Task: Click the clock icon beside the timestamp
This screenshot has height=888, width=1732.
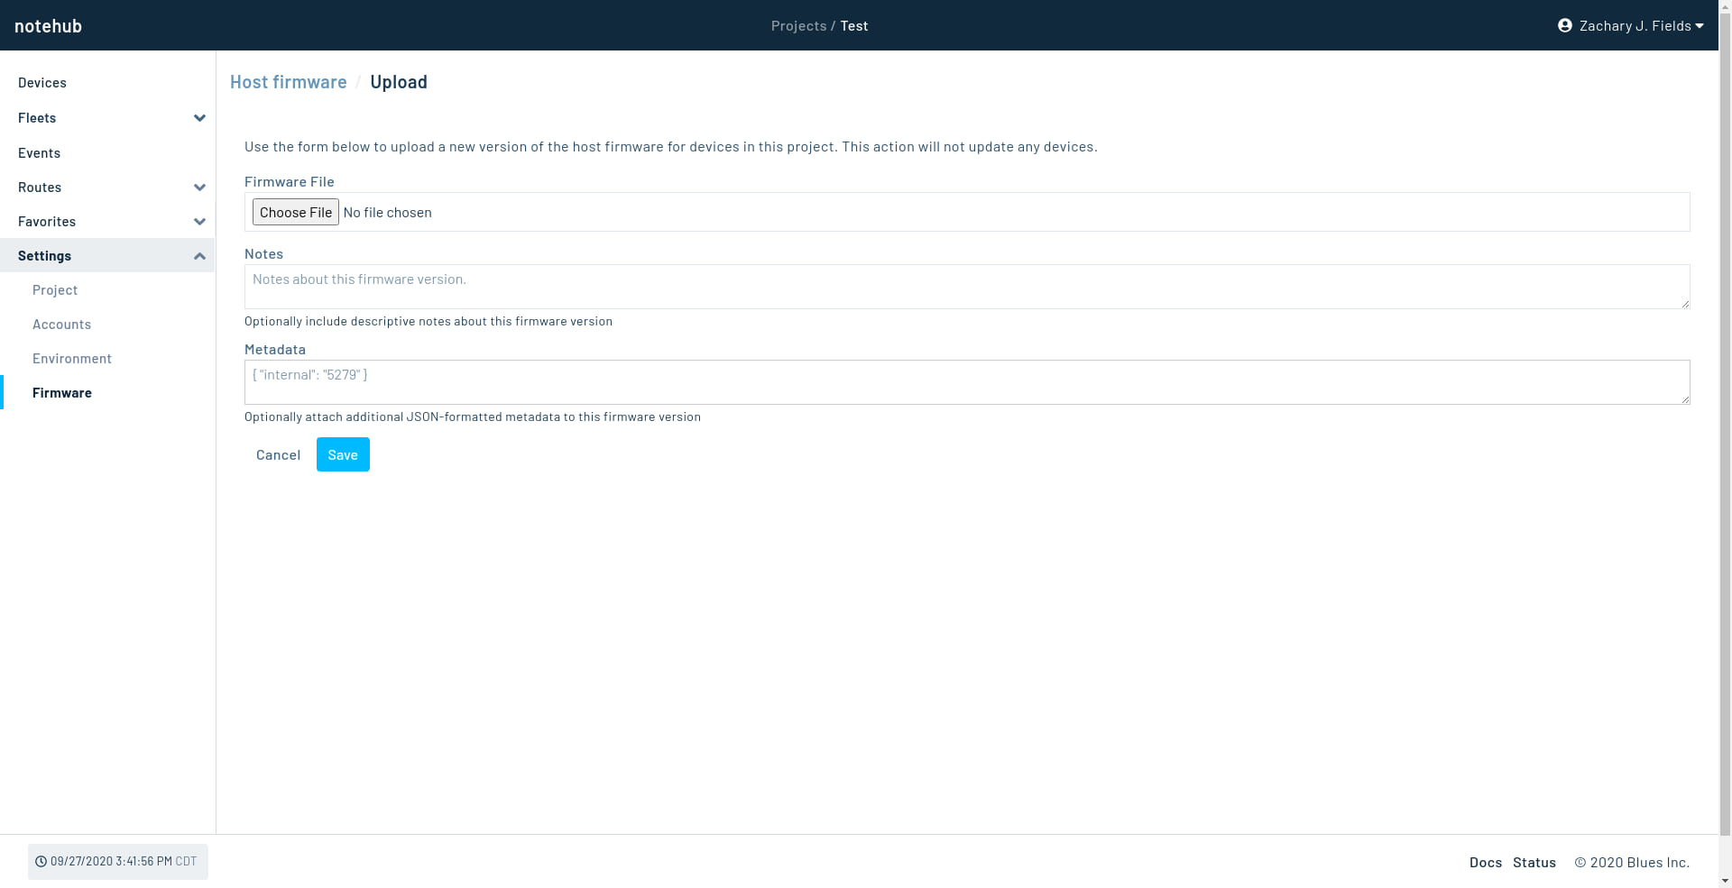Action: tap(40, 861)
